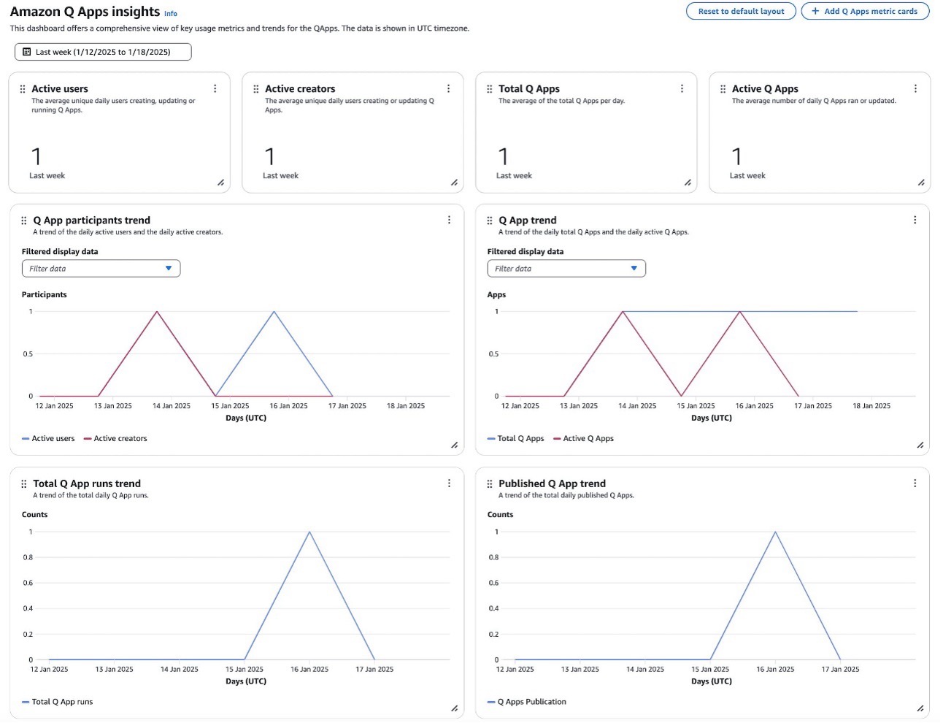
Task: Grab Published Q App trend drag handle
Action: click(x=490, y=483)
